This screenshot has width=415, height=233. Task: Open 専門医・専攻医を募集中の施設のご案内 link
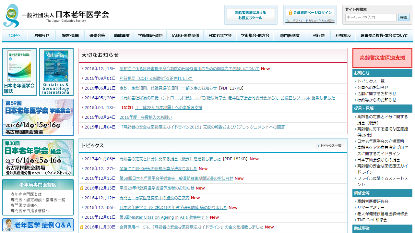[155, 198]
